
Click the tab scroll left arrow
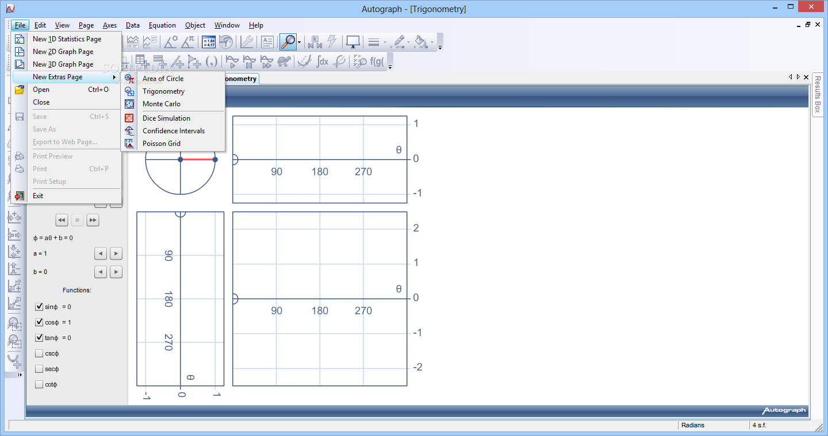[x=791, y=76]
